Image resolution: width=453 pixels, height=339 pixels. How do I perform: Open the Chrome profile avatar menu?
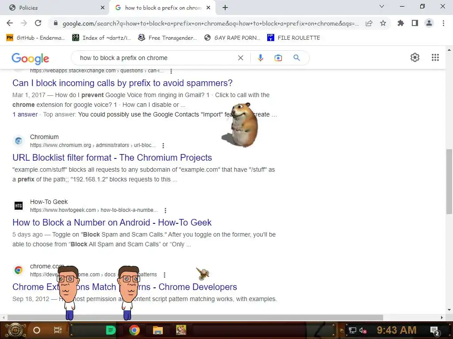(429, 23)
